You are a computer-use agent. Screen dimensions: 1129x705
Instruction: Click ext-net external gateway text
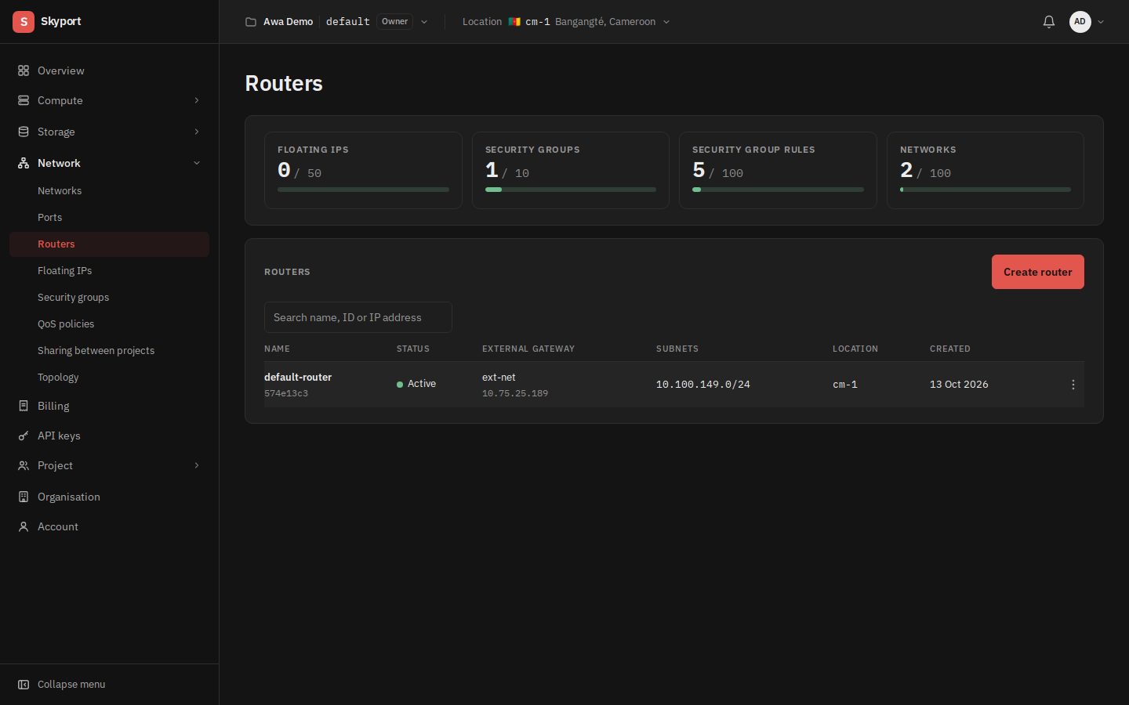[x=499, y=377]
